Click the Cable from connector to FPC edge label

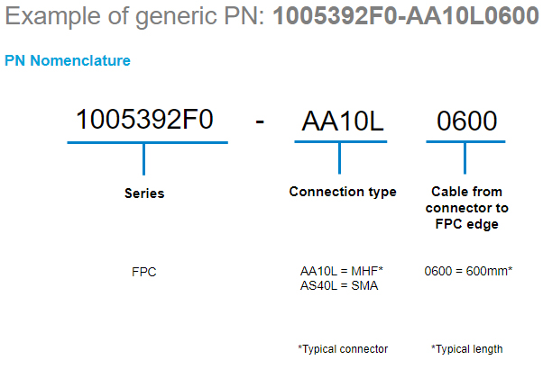click(467, 208)
